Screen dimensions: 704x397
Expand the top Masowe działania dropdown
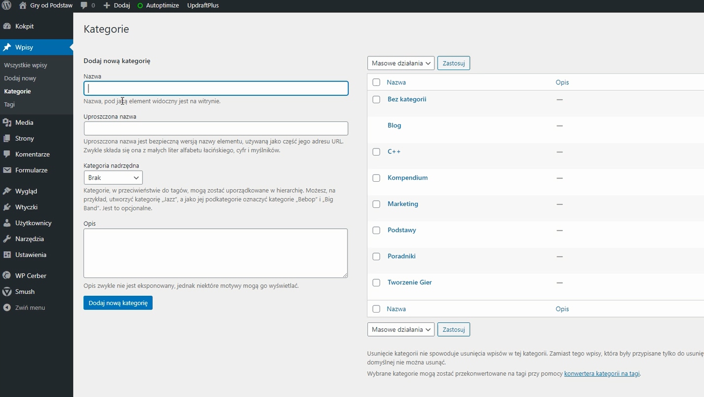400,63
